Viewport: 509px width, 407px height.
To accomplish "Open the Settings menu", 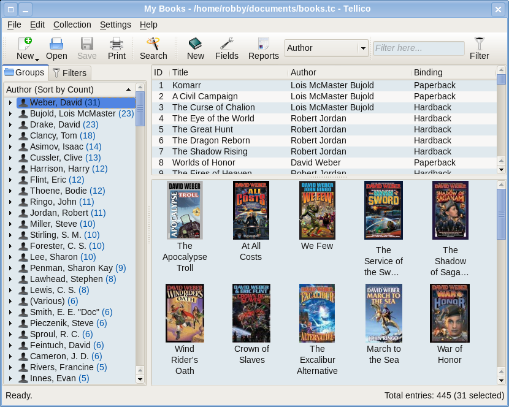I will point(115,25).
